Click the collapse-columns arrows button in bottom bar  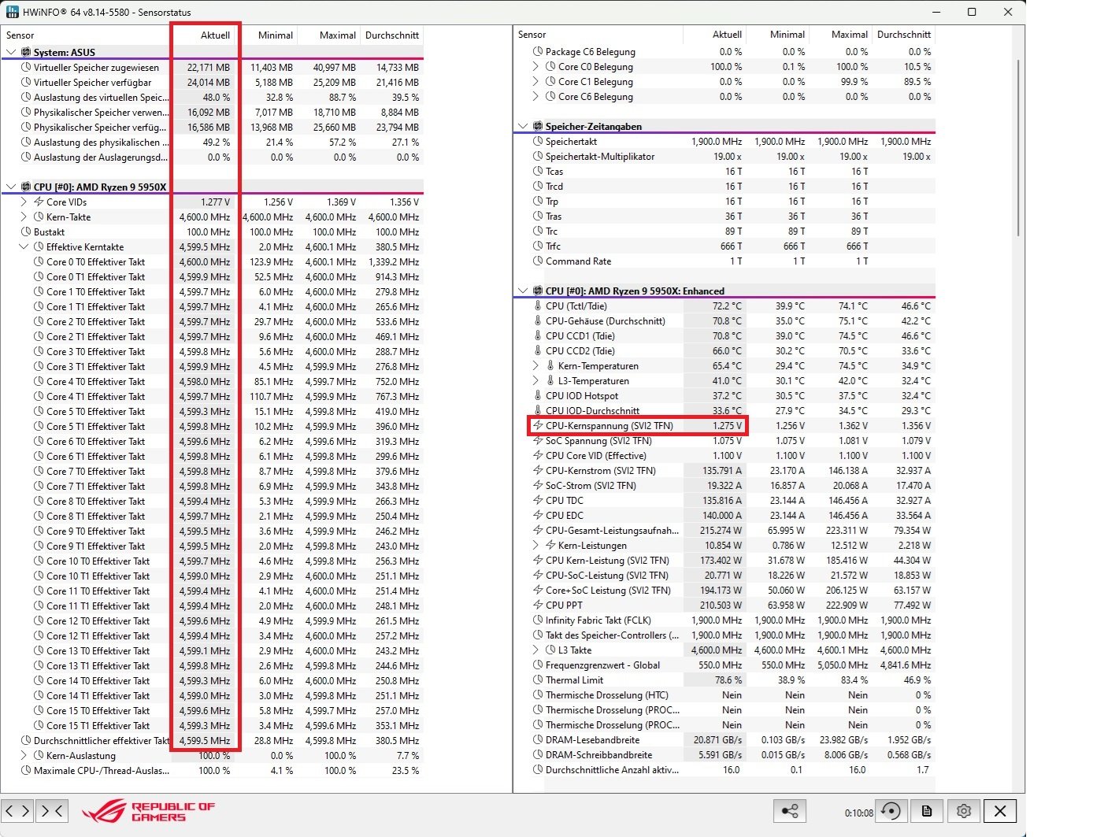coord(52,810)
